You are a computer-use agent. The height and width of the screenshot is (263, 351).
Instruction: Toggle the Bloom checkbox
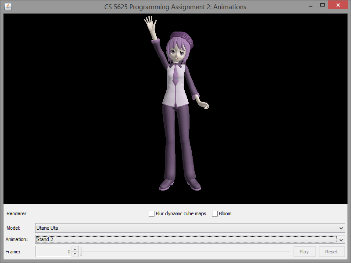tap(215, 214)
